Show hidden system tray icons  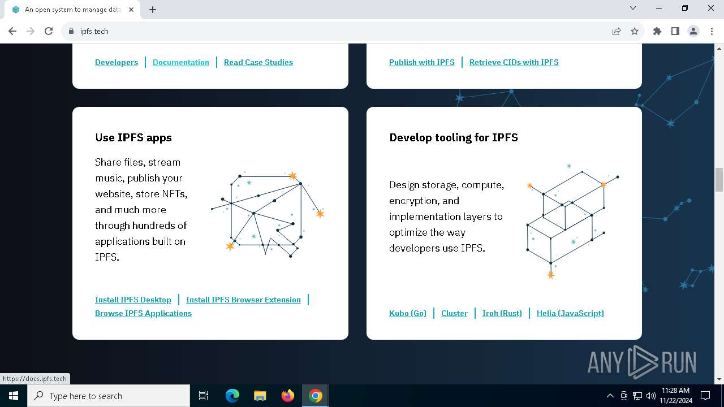coord(610,396)
